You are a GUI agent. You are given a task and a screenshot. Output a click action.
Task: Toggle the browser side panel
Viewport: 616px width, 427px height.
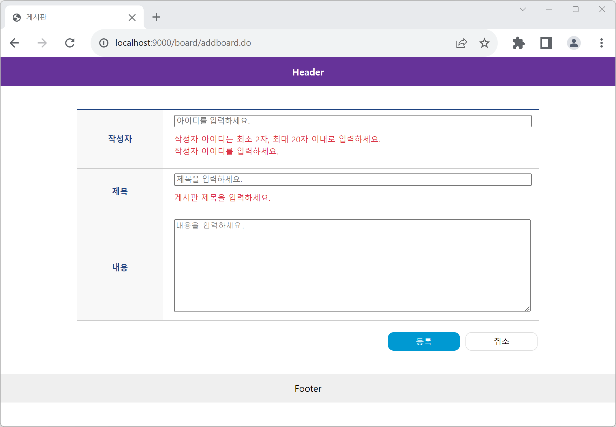point(546,43)
